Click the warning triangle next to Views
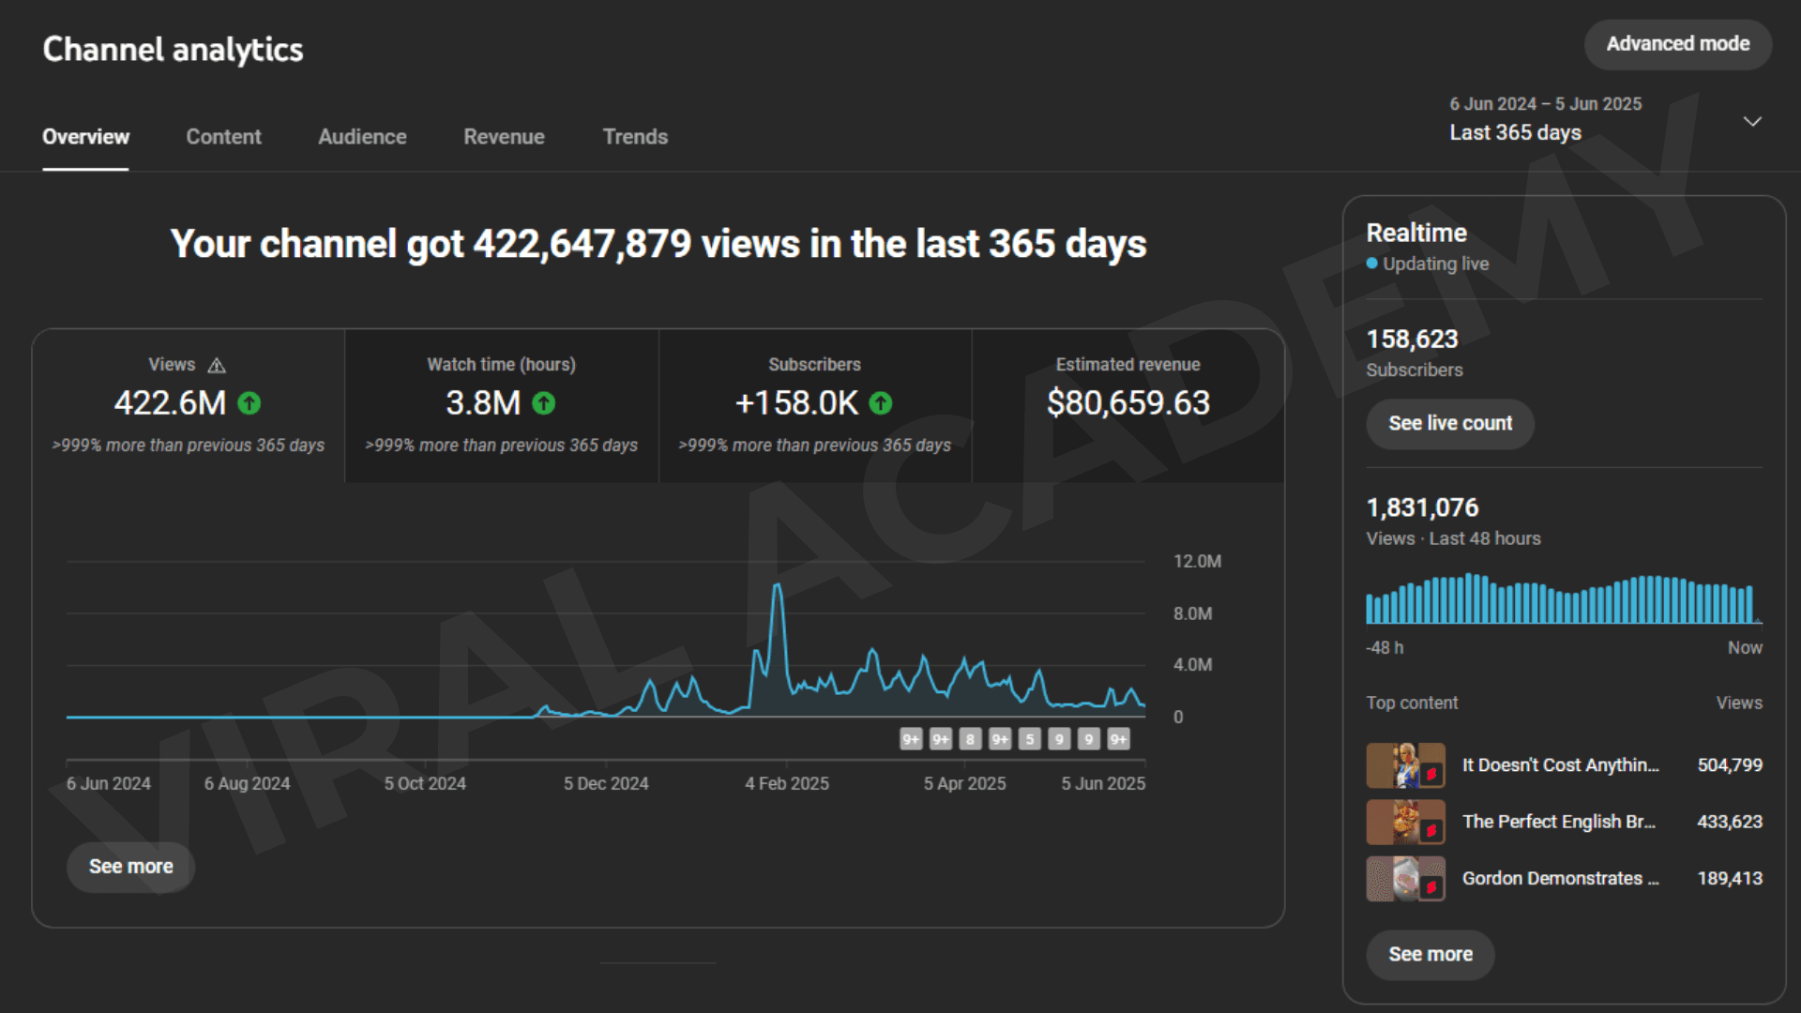Viewport: 1801px width, 1013px height. (217, 365)
